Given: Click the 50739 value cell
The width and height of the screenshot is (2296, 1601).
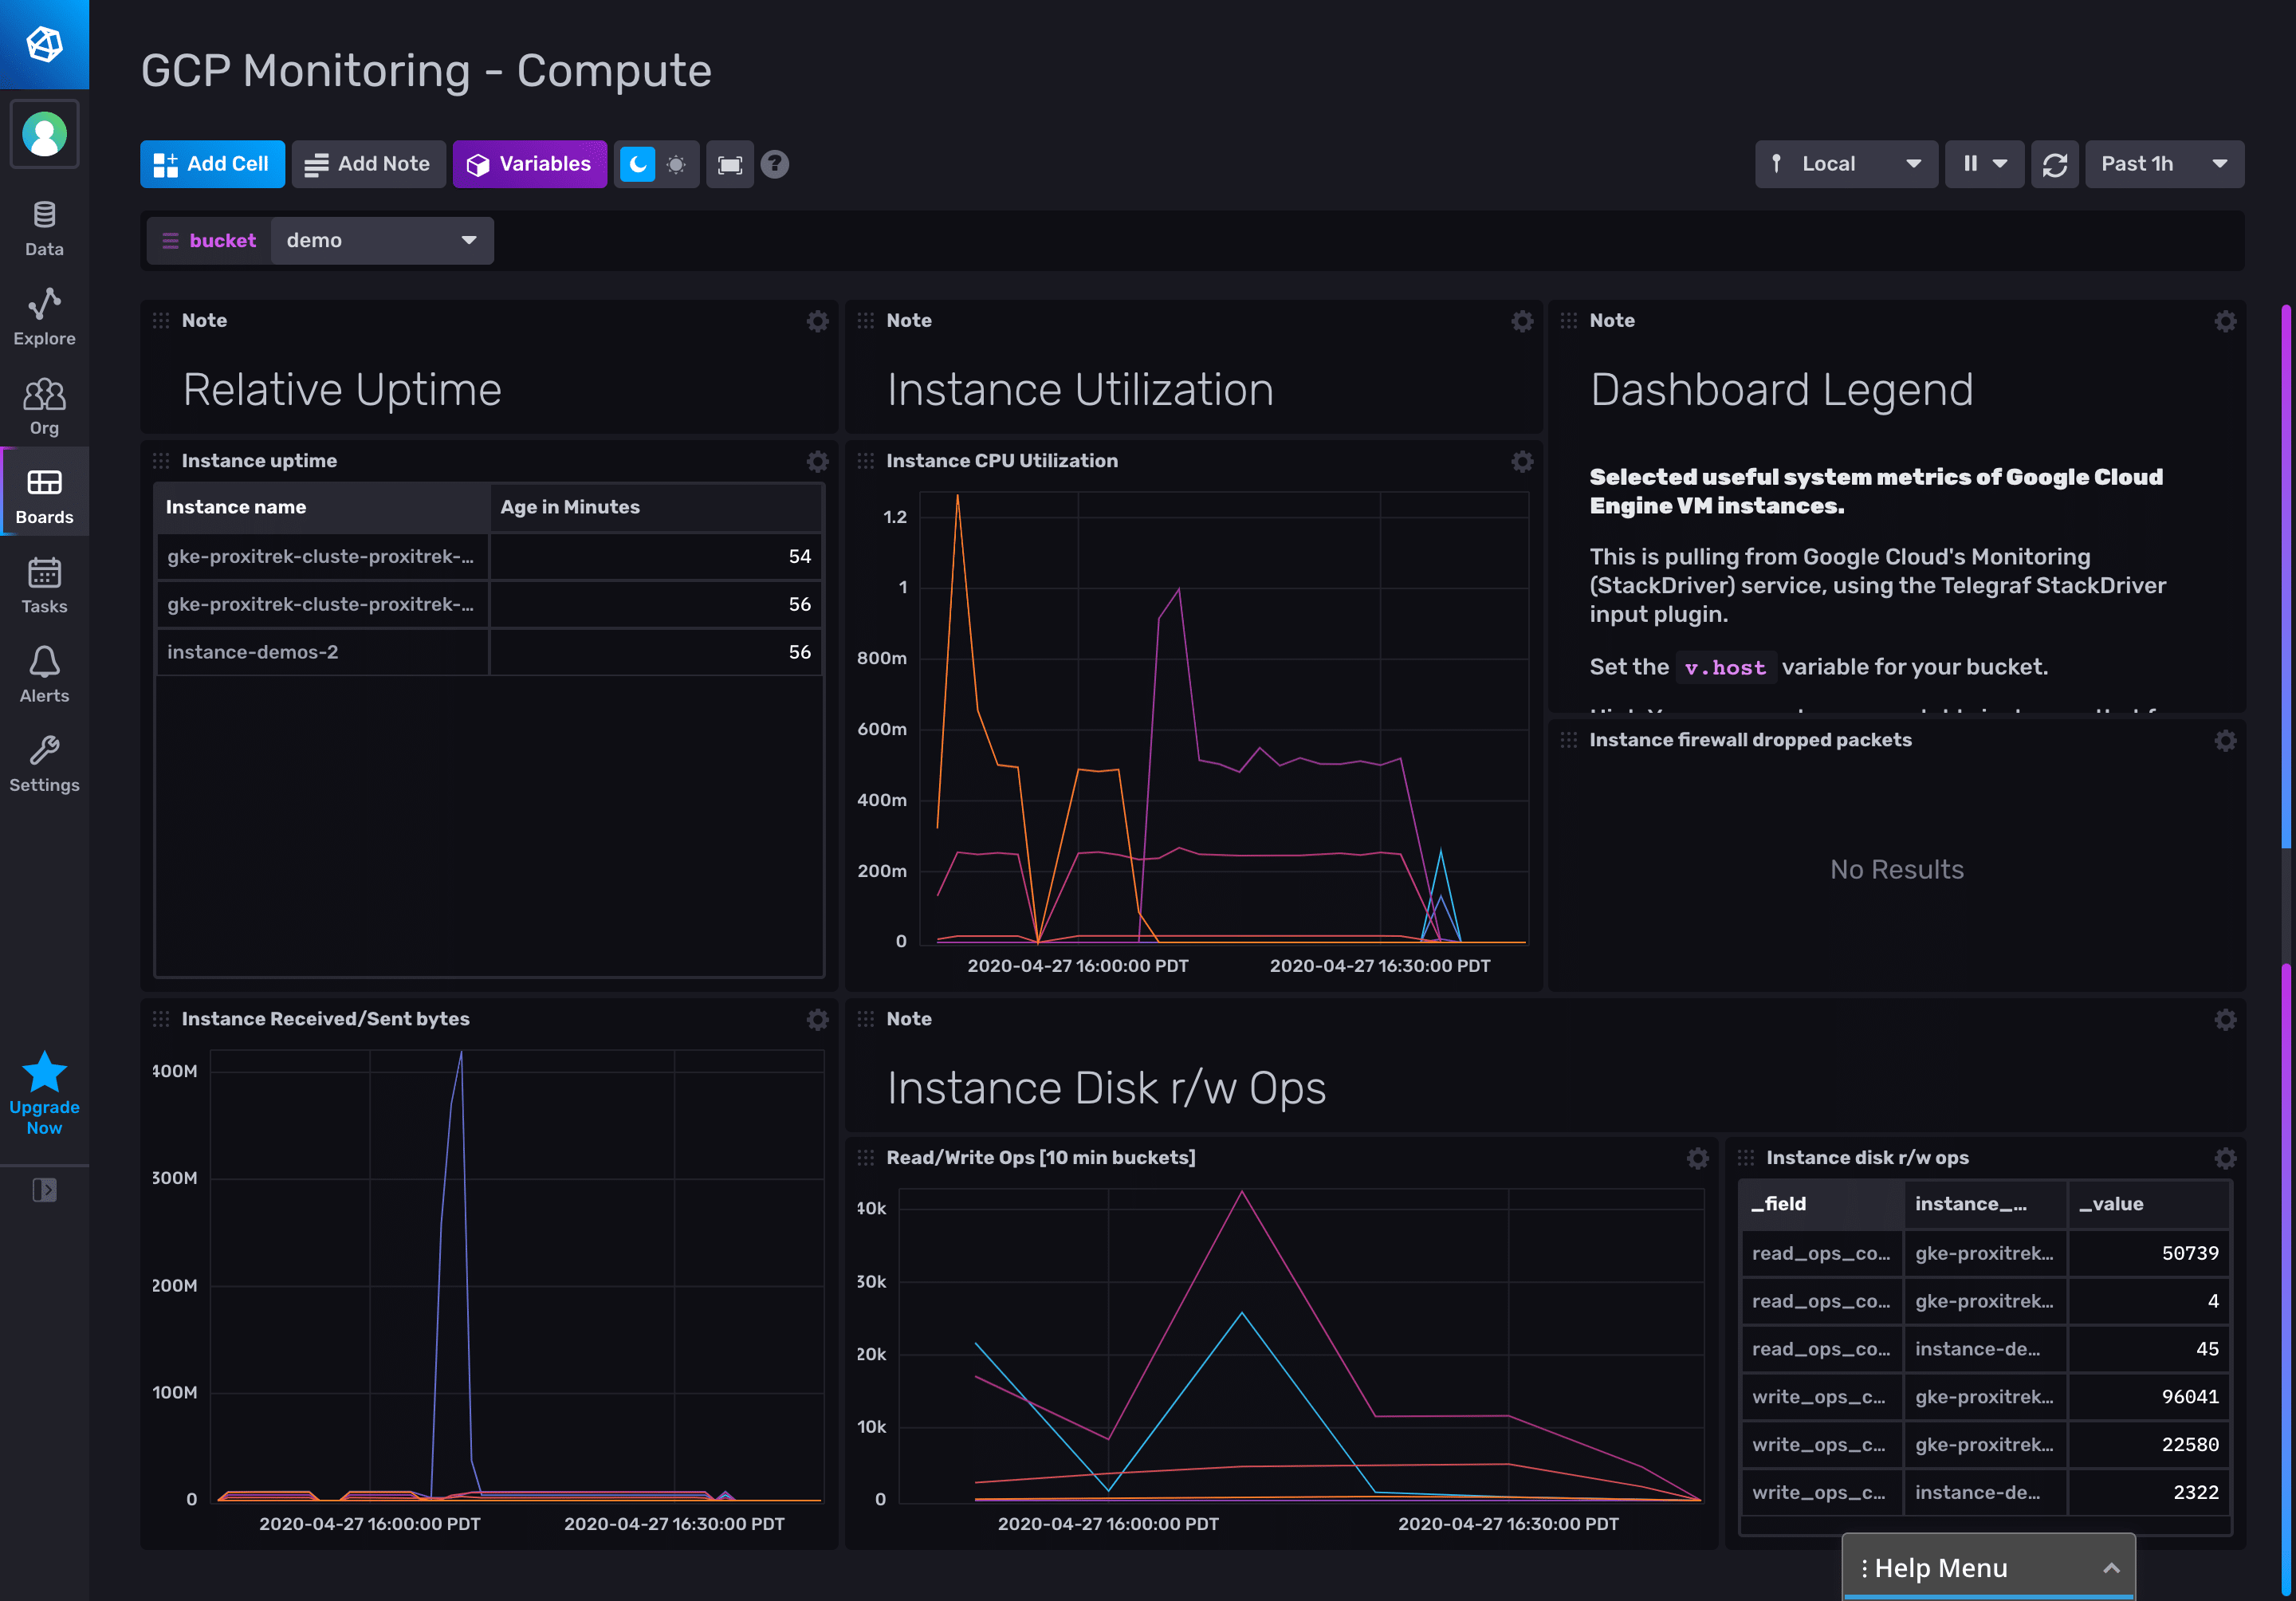Looking at the screenshot, I should 2149,1254.
